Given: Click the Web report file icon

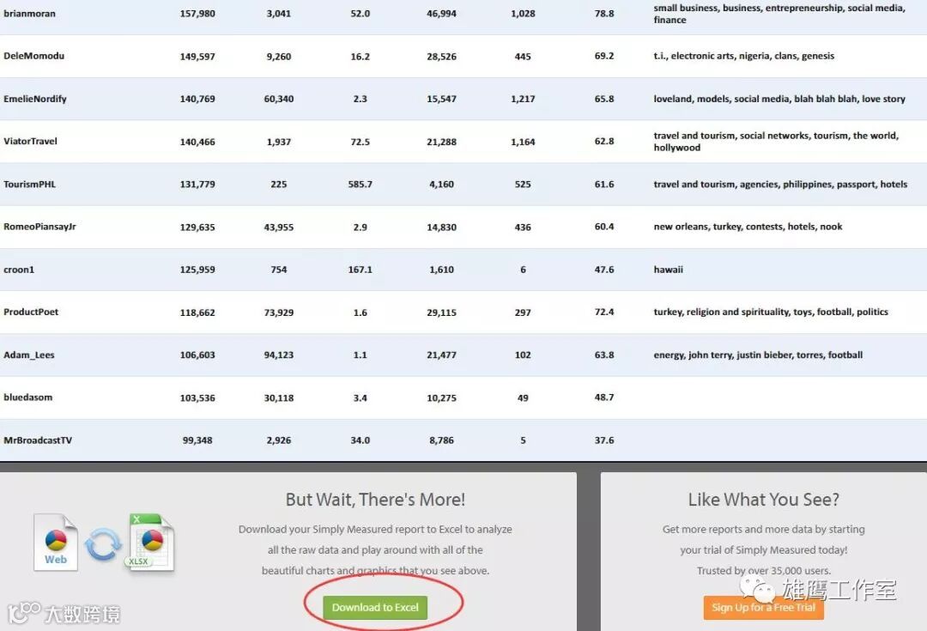Looking at the screenshot, I should (x=56, y=543).
